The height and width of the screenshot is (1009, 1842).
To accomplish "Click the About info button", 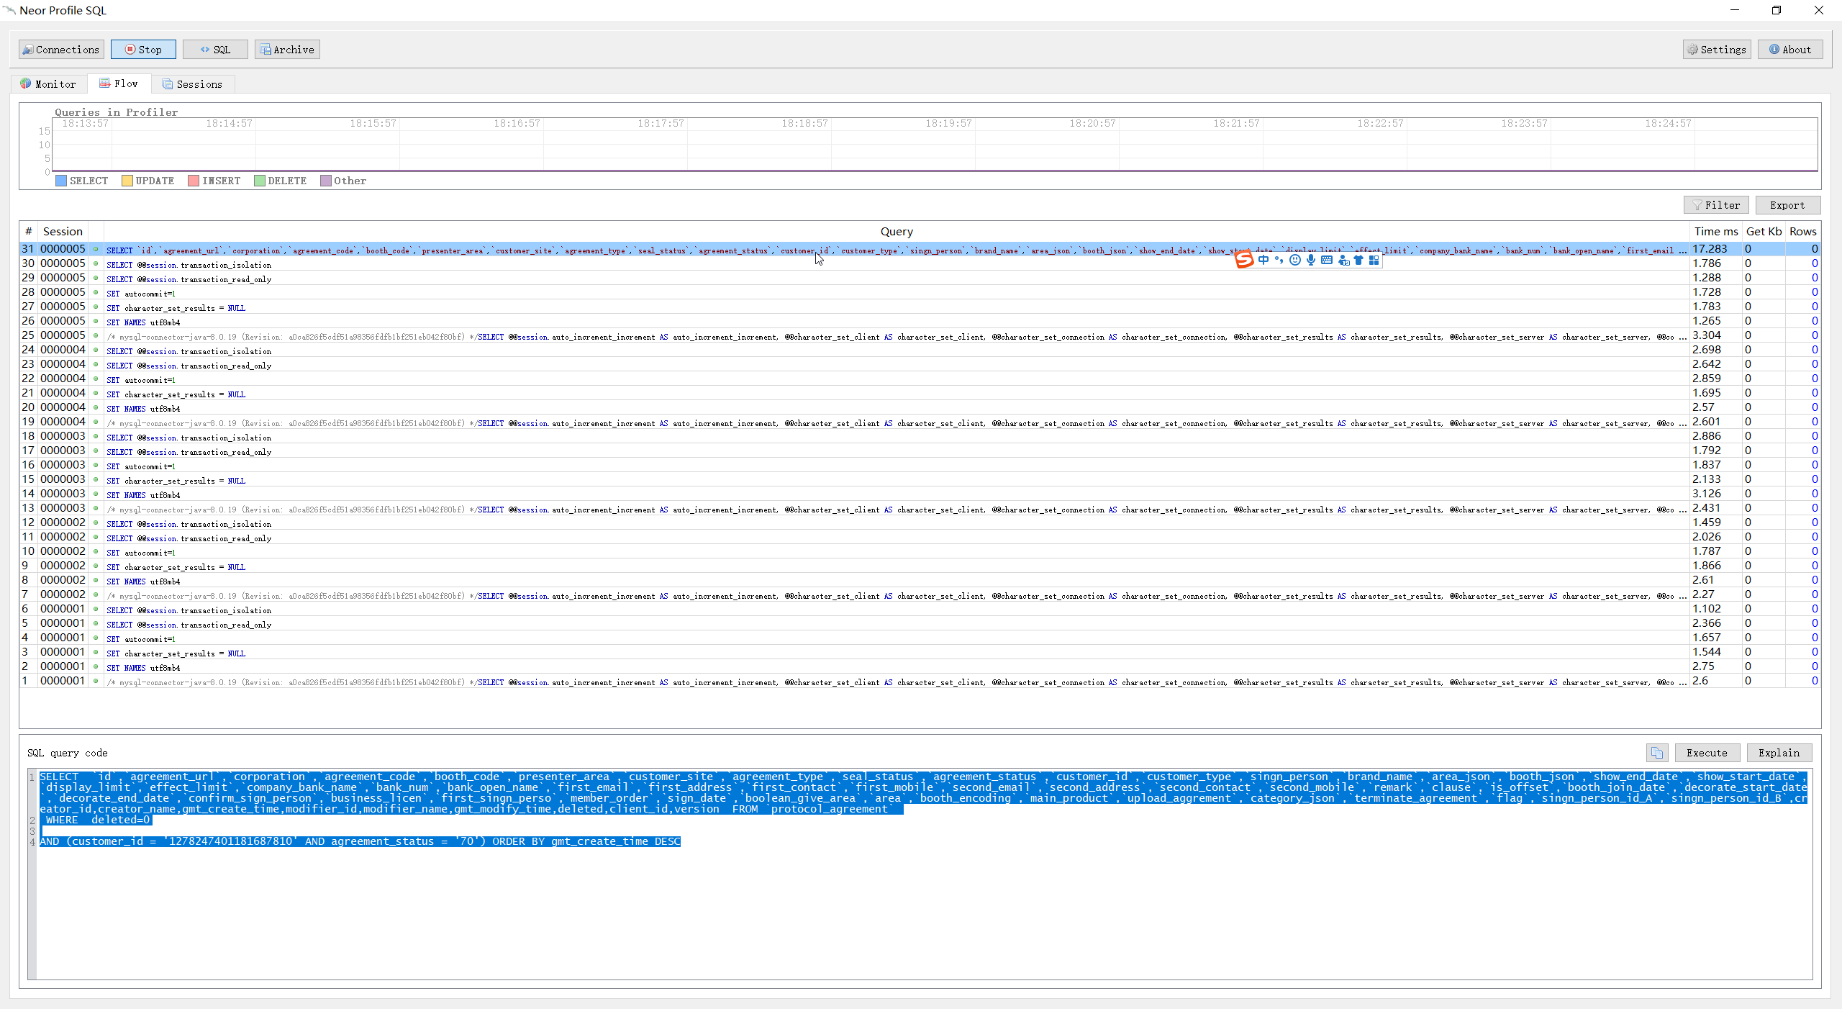I will pyautogui.click(x=1789, y=50).
